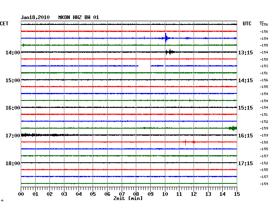The width and height of the screenshot is (270, 205).
Task: Click the 03 minute axis label
Action: click(64, 194)
